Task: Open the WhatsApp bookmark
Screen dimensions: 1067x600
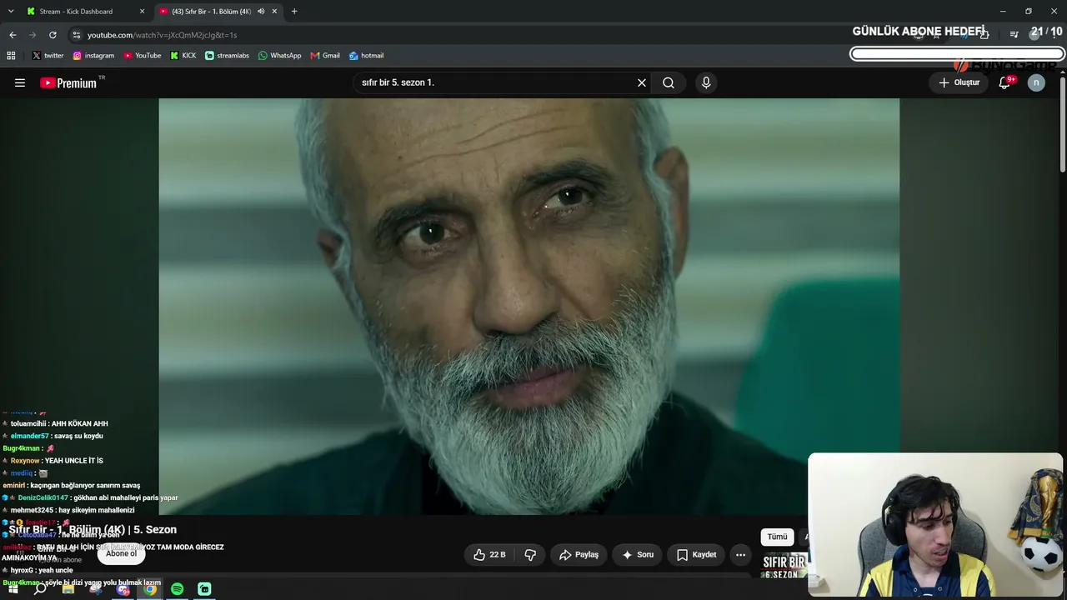Action: [x=279, y=56]
